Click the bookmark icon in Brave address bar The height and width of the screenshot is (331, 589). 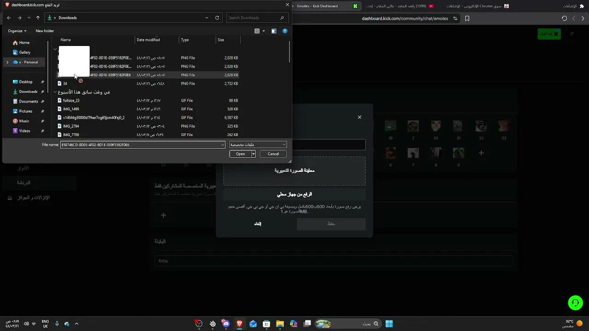pyautogui.click(x=467, y=18)
